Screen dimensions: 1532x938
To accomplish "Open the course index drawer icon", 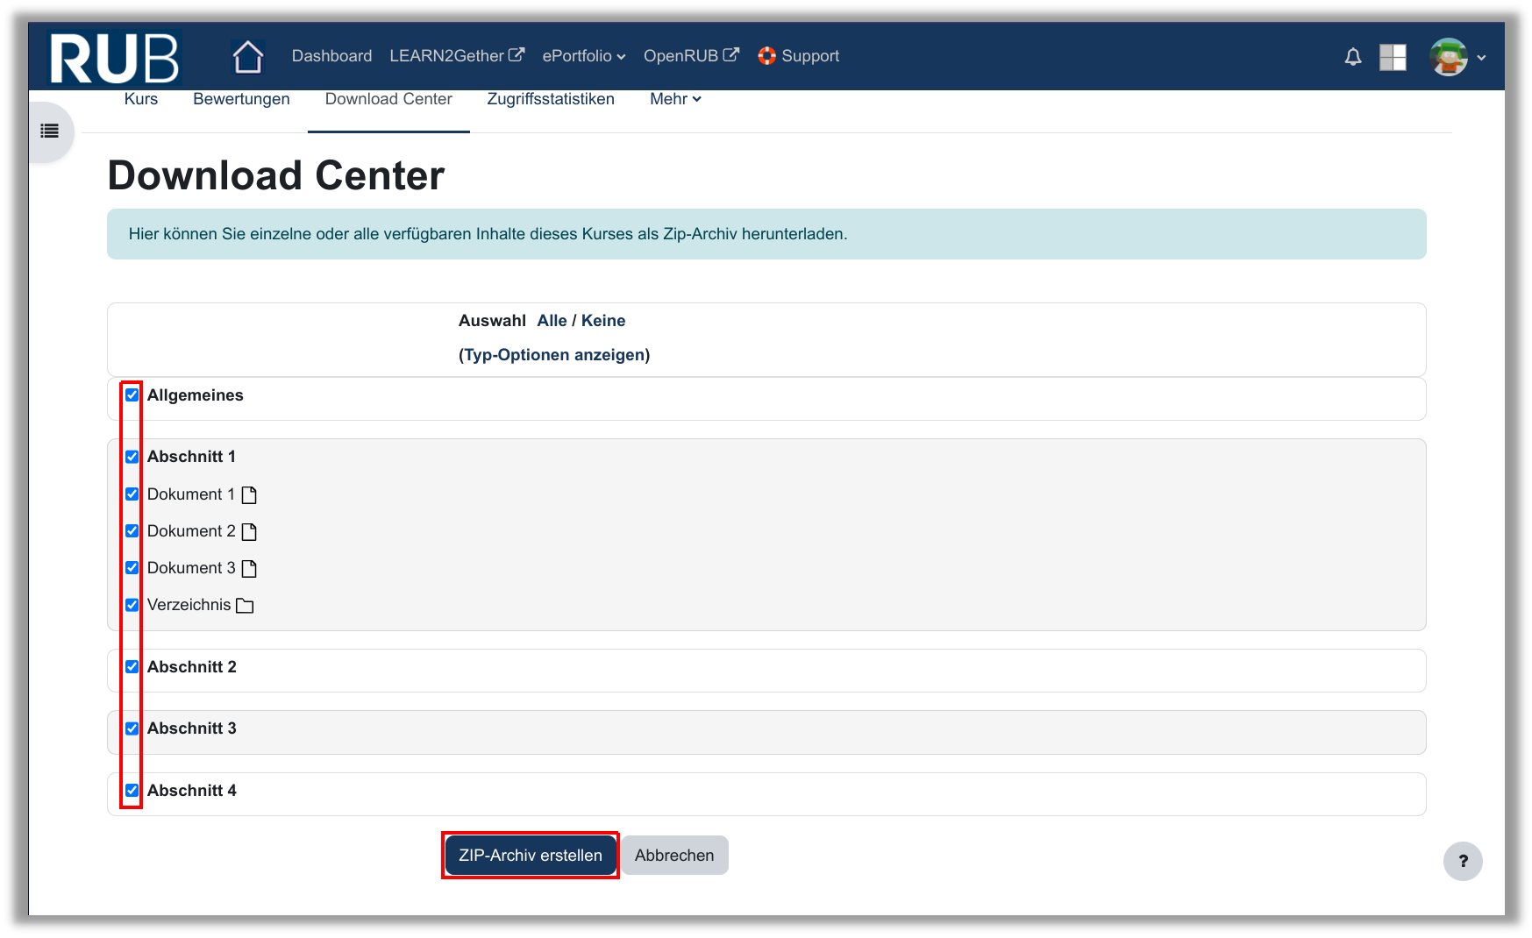I will coord(50,131).
